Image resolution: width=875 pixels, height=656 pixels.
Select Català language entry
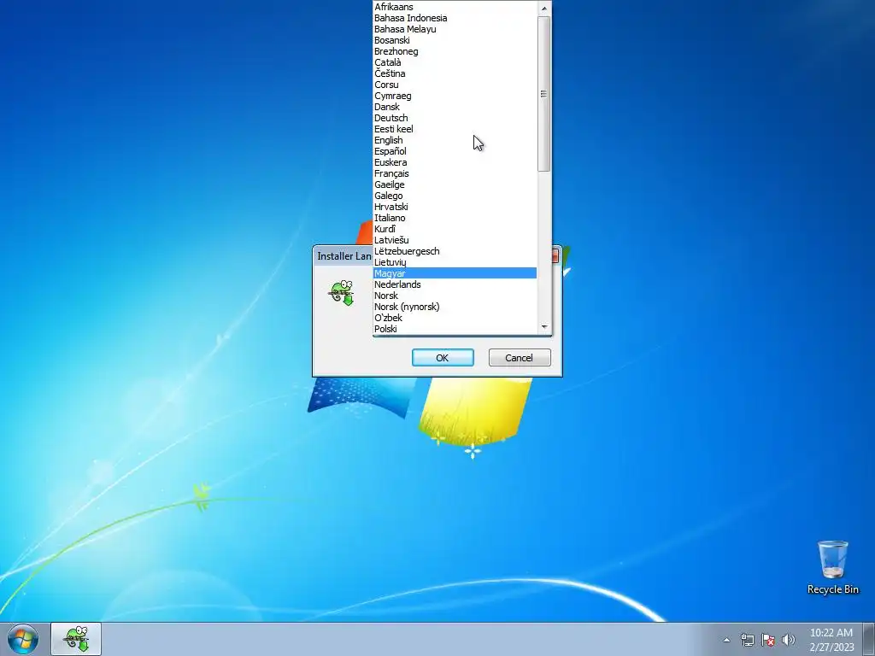click(x=455, y=62)
